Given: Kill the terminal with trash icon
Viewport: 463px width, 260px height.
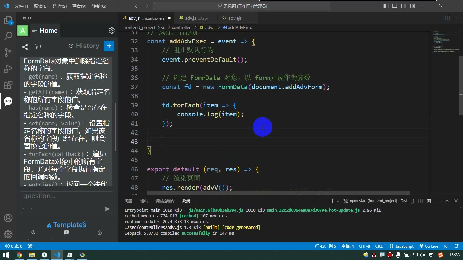Looking at the screenshot, I should (429, 201).
